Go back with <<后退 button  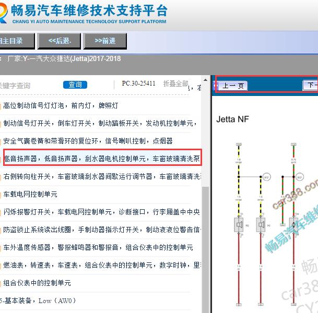(59, 41)
